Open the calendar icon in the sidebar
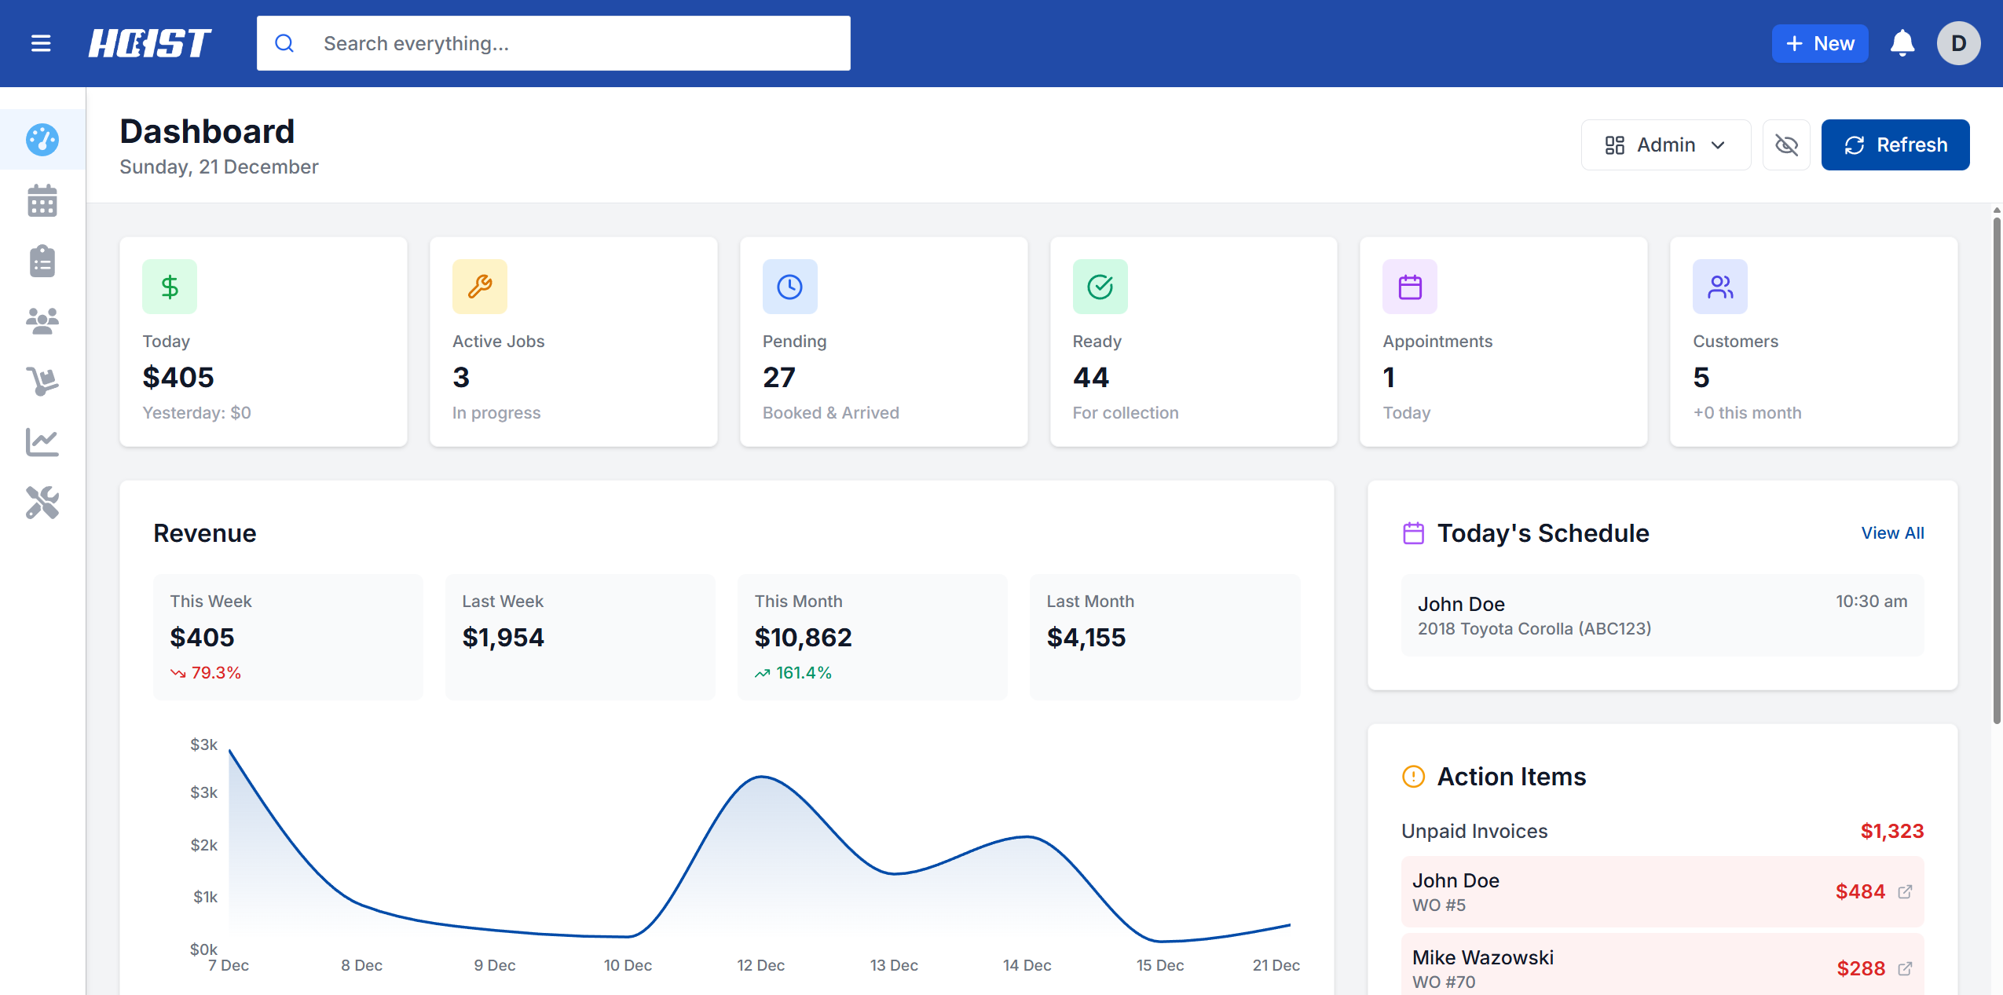The height and width of the screenshot is (995, 2003). [42, 201]
